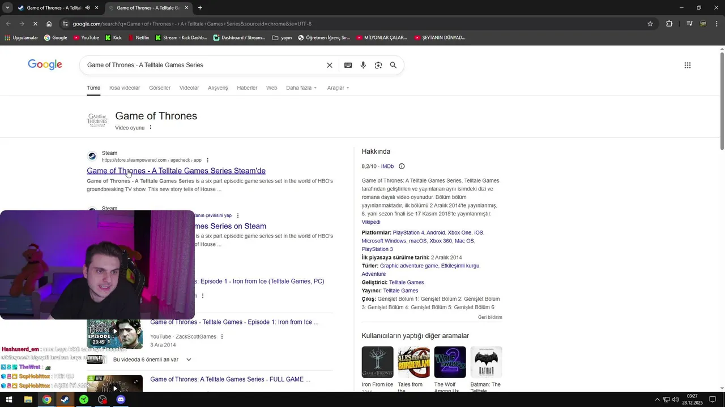Viewport: 725px width, 407px height.
Task: Open the Windows Start menu
Action: [9, 400]
